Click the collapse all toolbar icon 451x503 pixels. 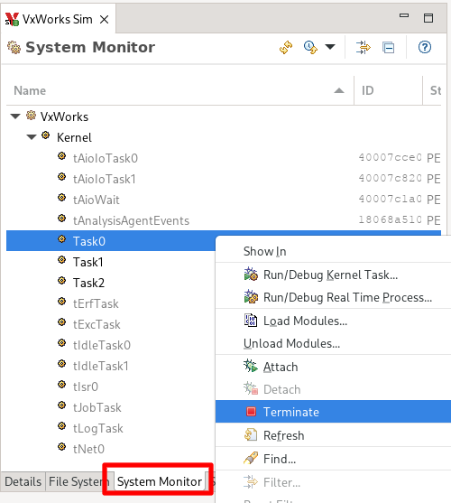pyautogui.click(x=388, y=48)
